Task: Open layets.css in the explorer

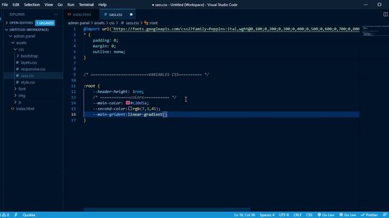Action: (29, 63)
